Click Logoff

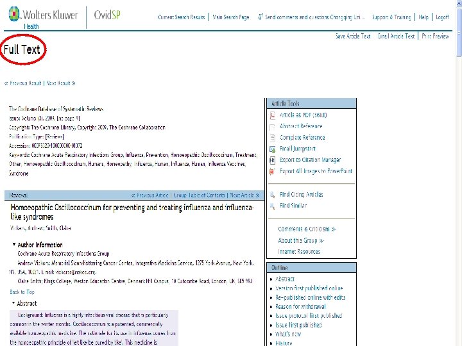[x=442, y=17]
